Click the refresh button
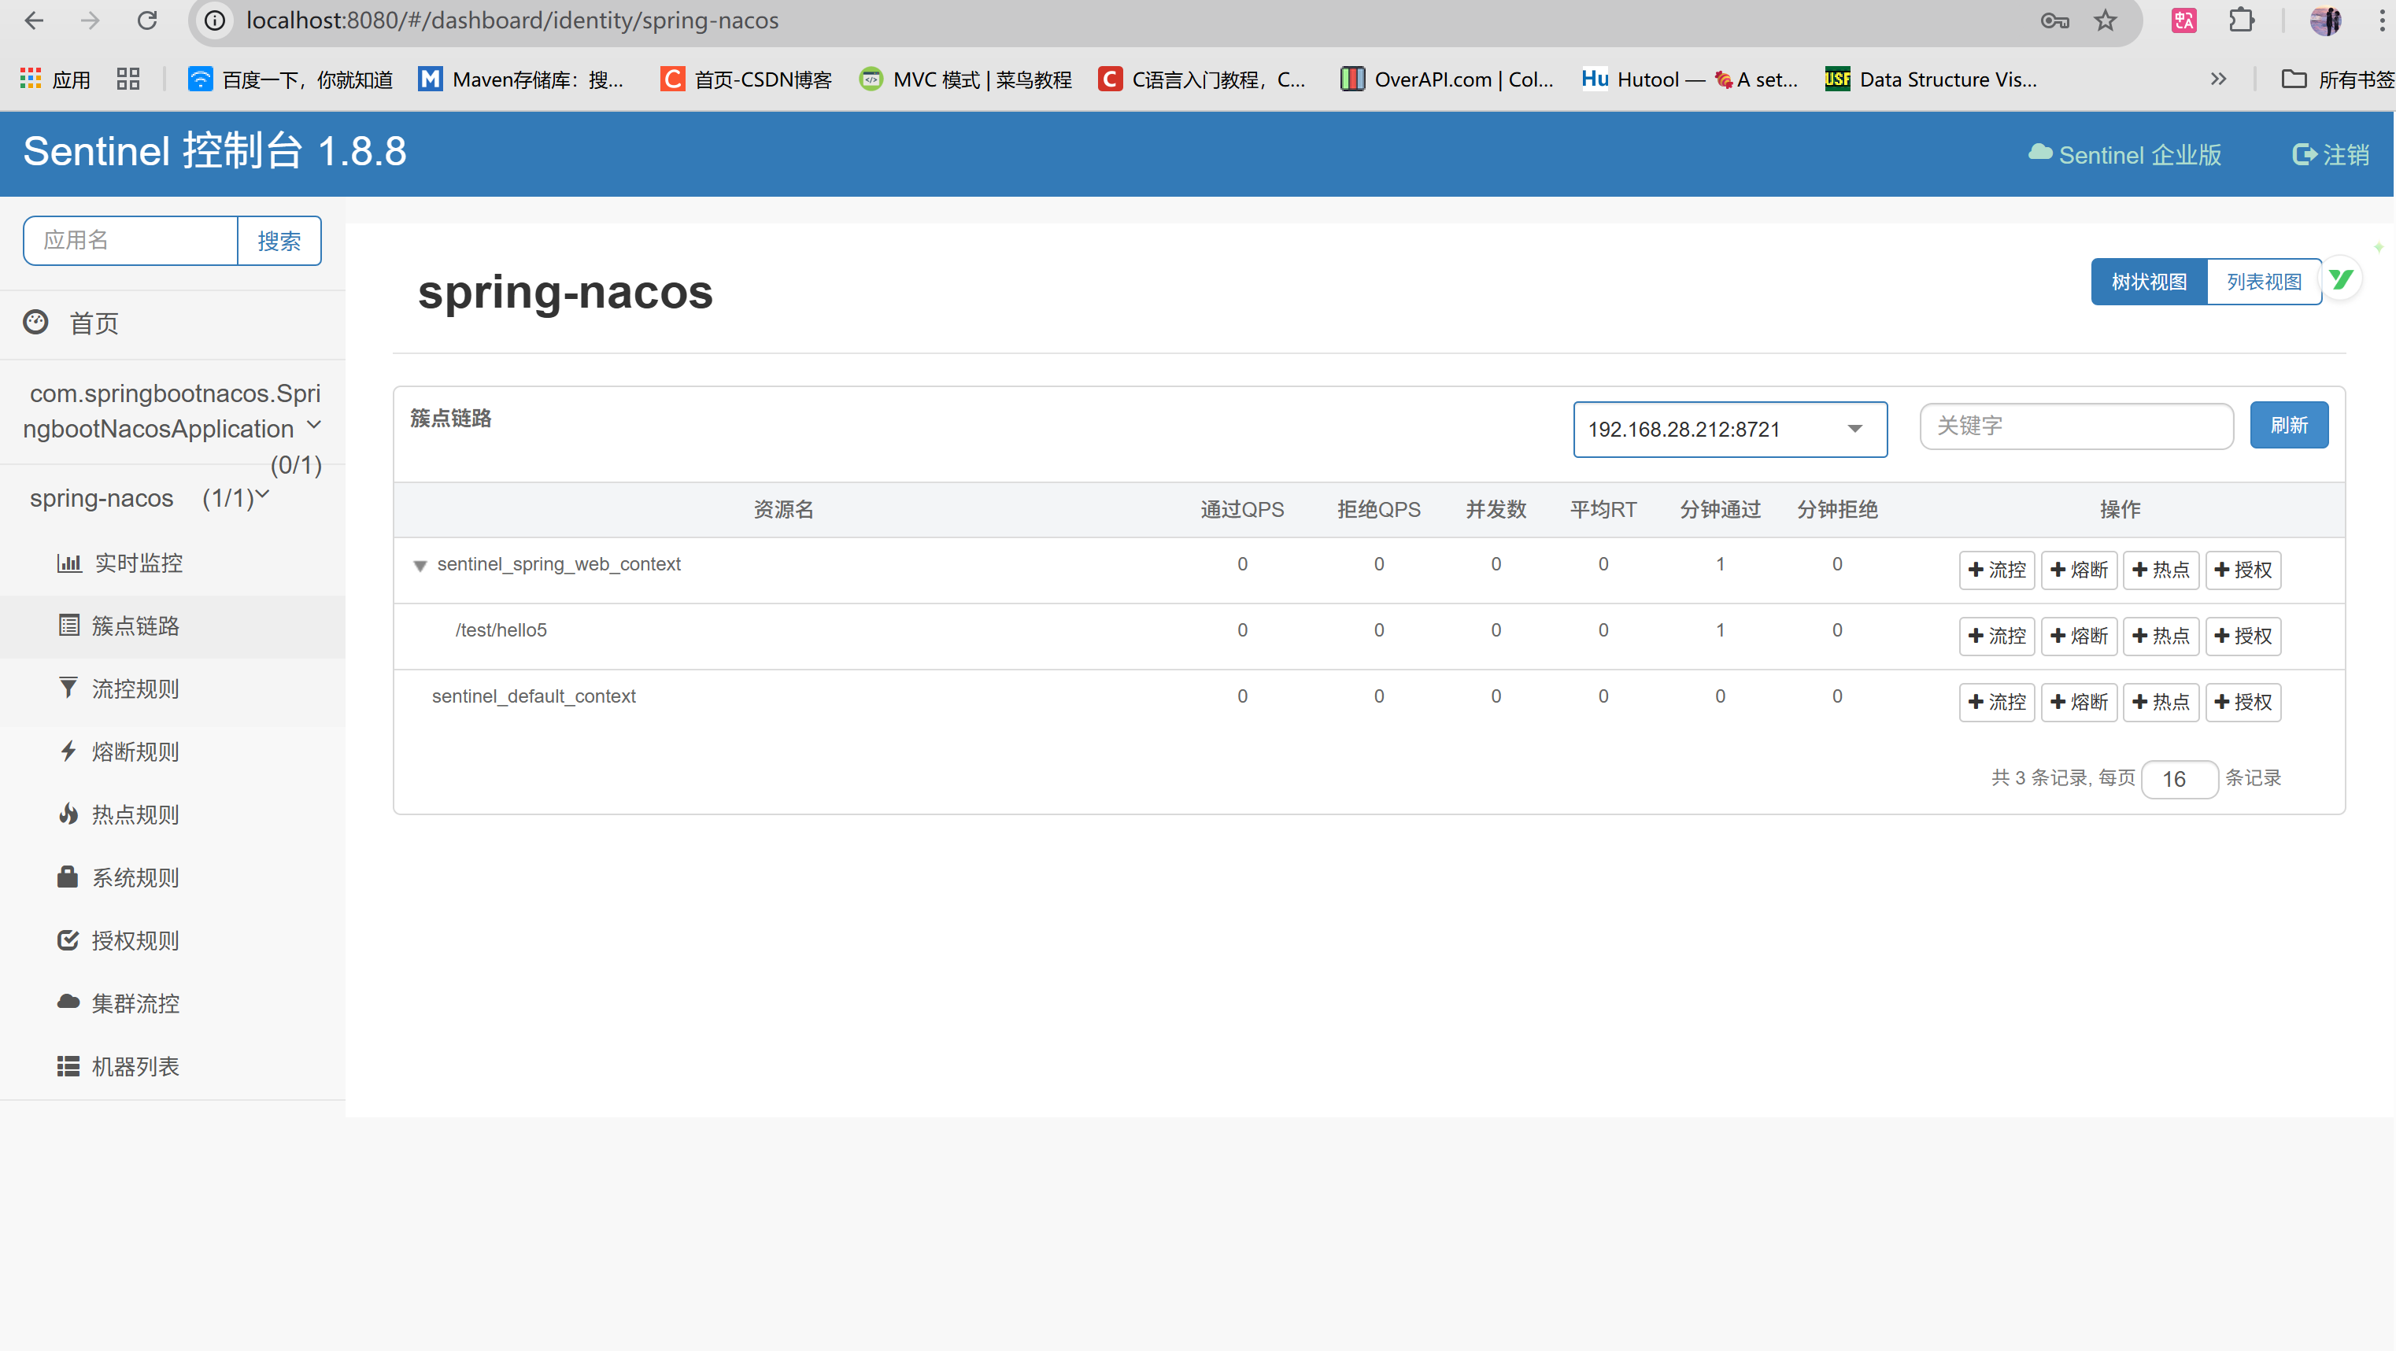Image resolution: width=2396 pixels, height=1351 pixels. point(2288,425)
